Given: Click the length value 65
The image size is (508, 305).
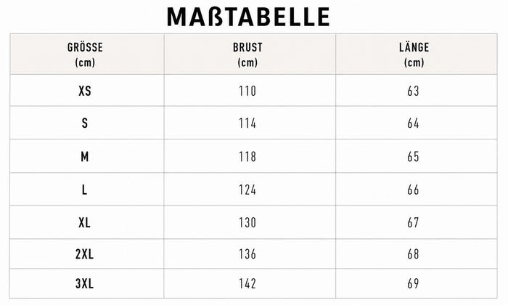Looking at the screenshot, I should 414,157.
